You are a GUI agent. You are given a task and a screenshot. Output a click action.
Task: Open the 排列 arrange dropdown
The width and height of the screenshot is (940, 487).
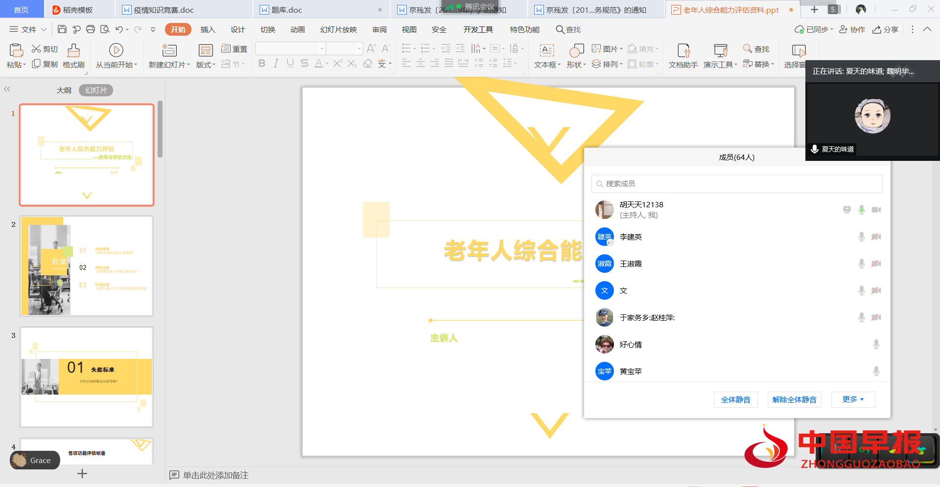[607, 64]
